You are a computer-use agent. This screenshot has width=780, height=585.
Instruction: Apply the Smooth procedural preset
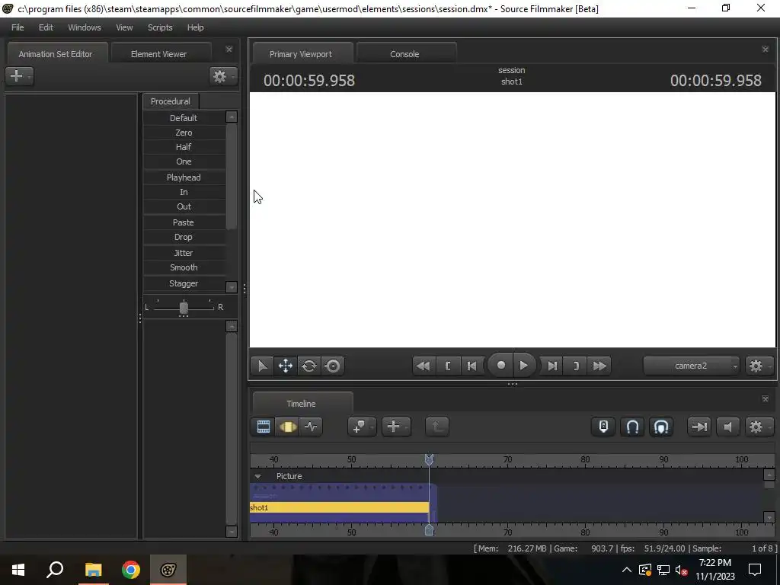[x=184, y=267]
